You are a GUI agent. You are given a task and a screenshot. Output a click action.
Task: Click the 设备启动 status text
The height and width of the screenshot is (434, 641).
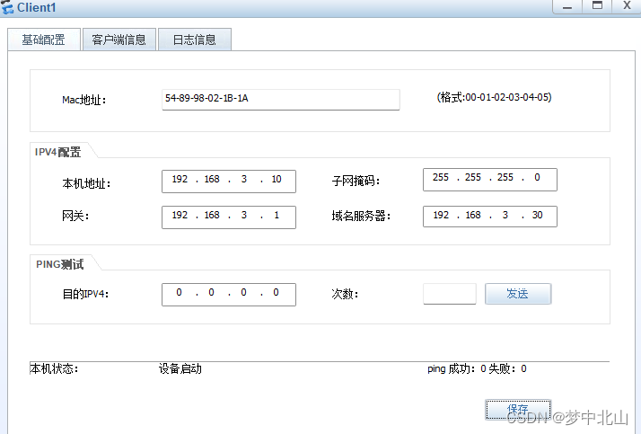click(180, 369)
